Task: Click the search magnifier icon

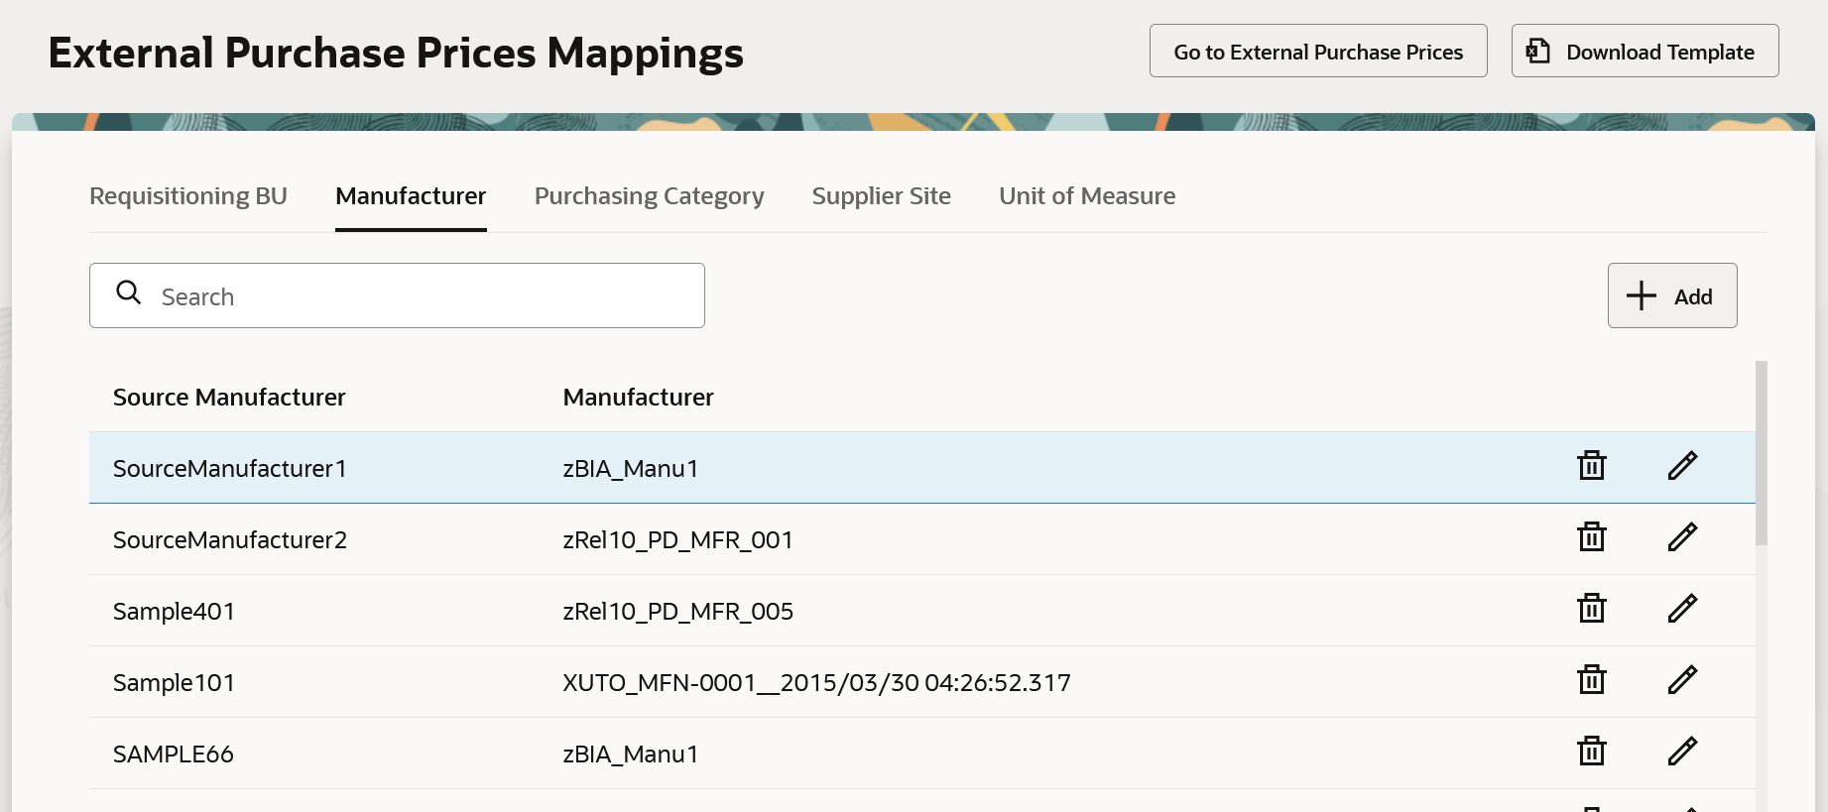Action: coord(129,292)
